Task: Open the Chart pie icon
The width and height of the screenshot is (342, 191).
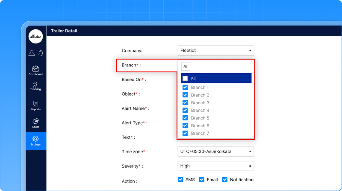Action: coord(35,121)
